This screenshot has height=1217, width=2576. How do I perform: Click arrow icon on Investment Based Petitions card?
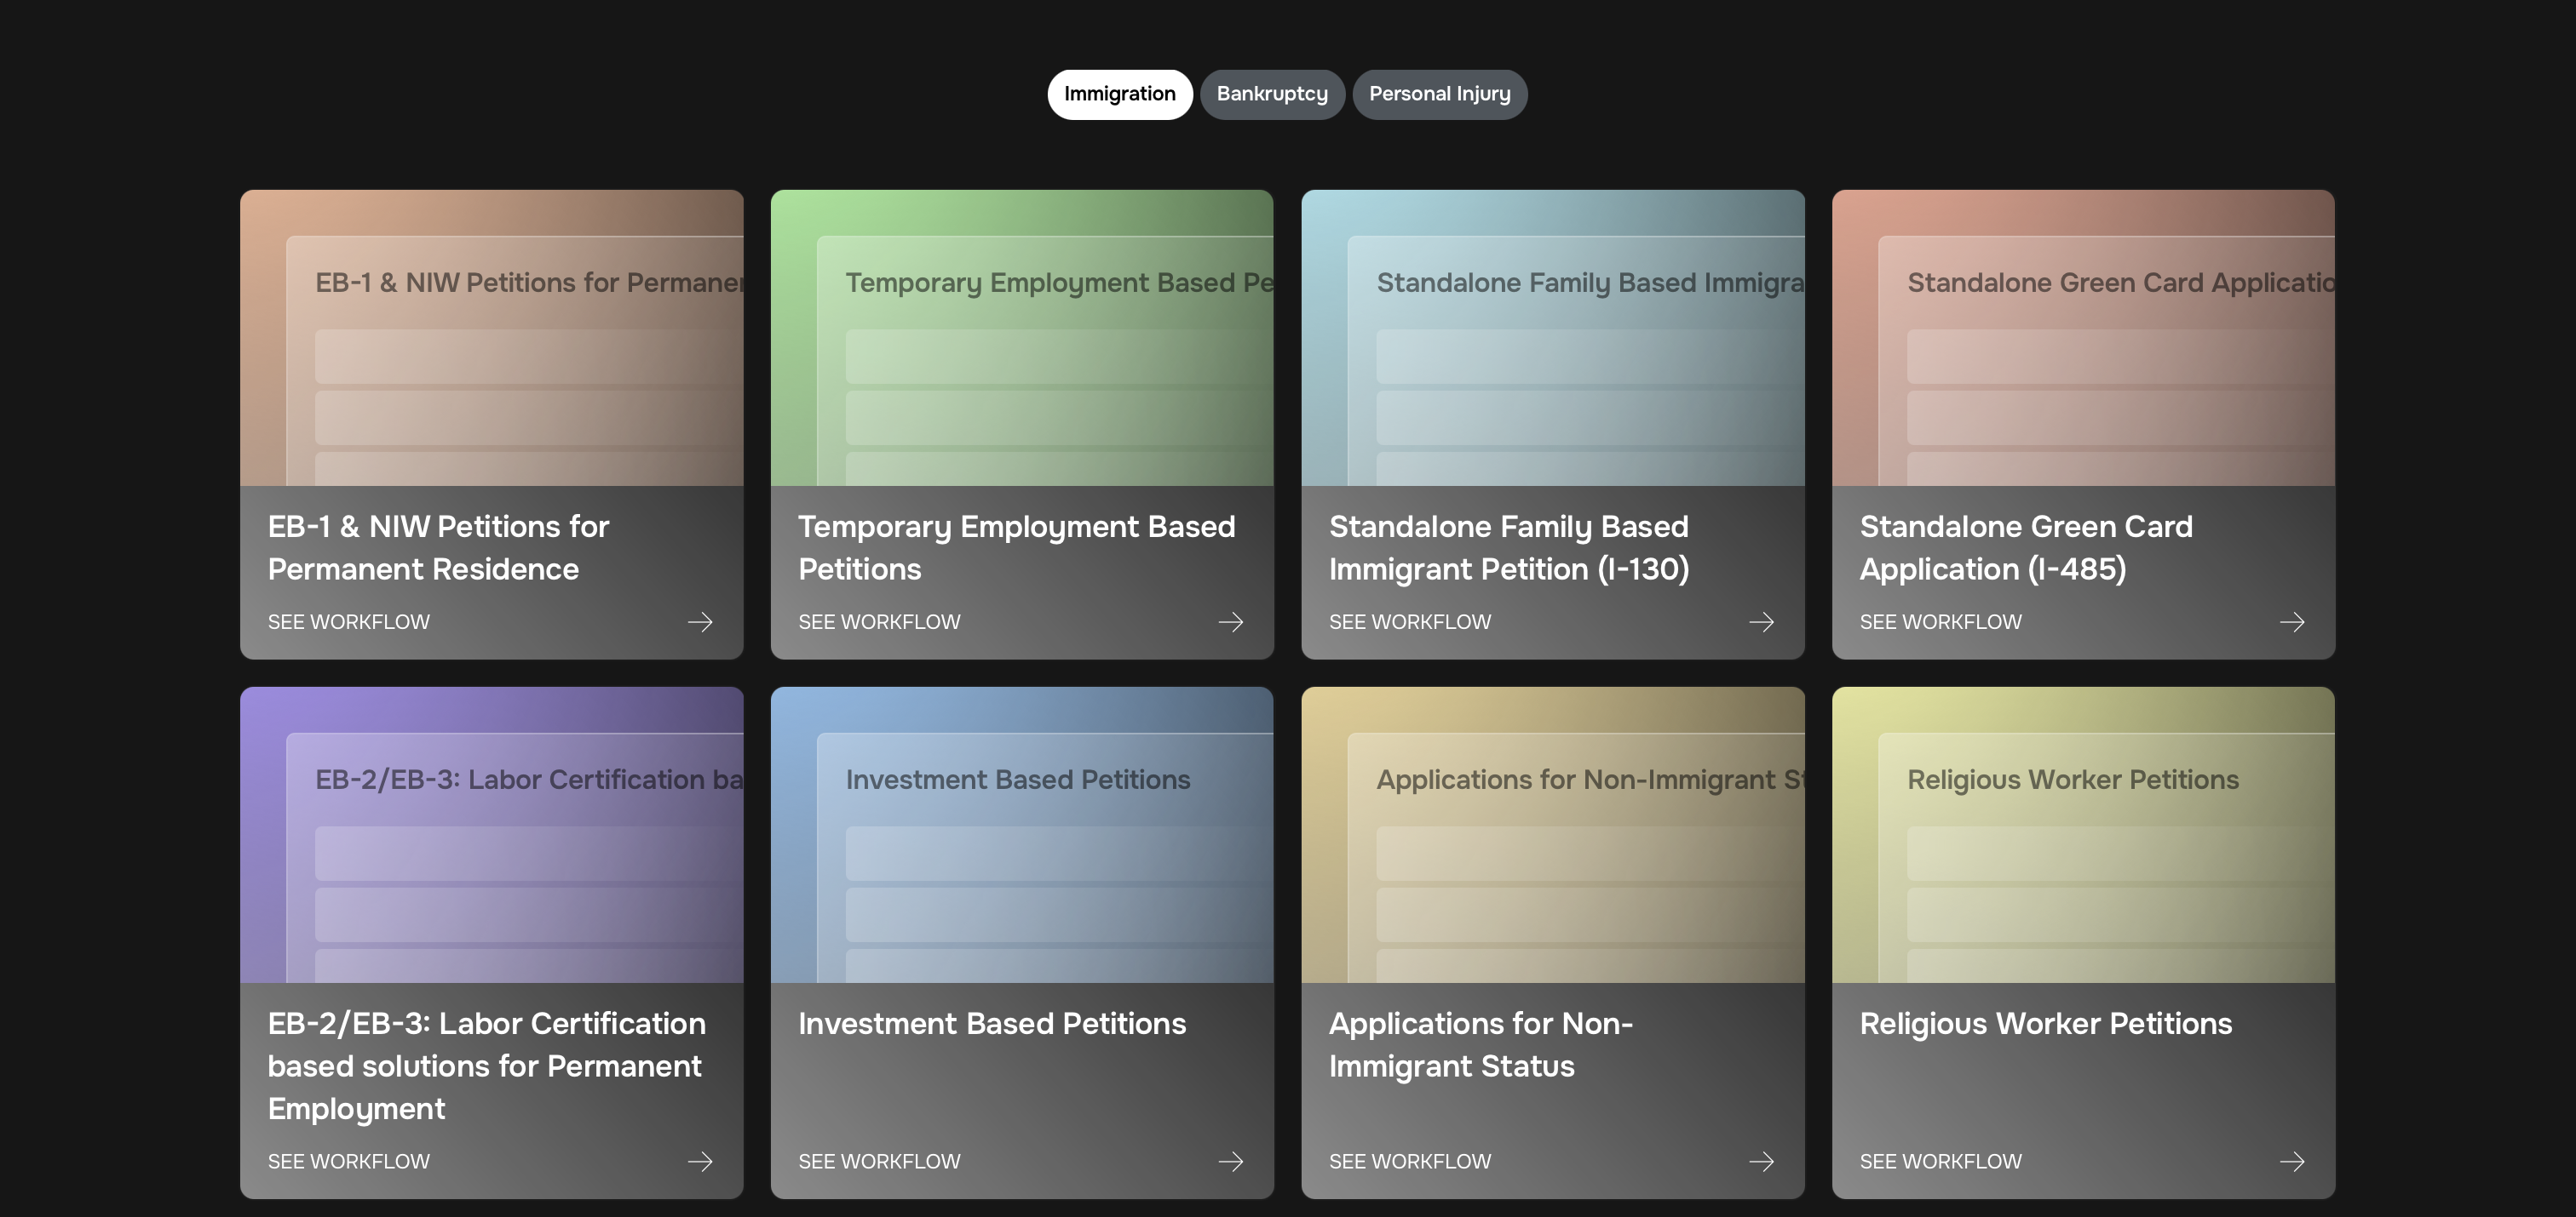(x=1231, y=1161)
